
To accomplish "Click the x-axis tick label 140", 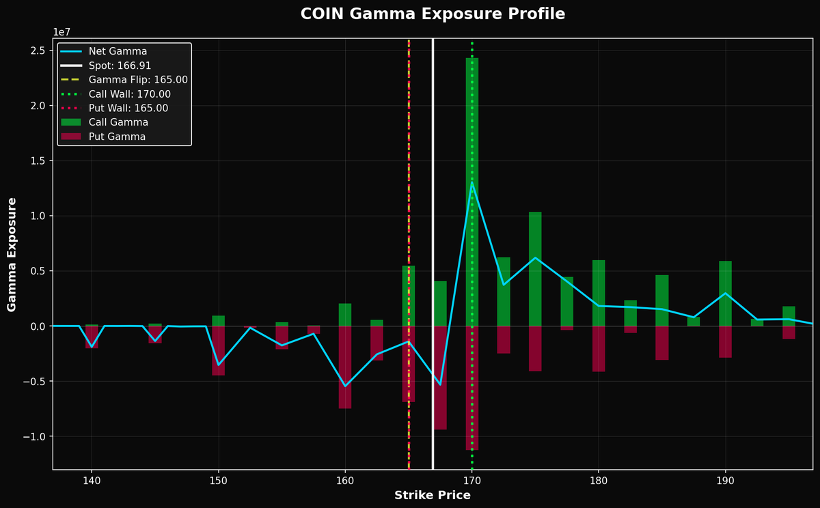I will [x=92, y=481].
